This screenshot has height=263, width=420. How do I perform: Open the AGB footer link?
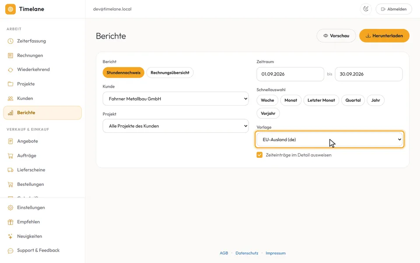(224, 253)
